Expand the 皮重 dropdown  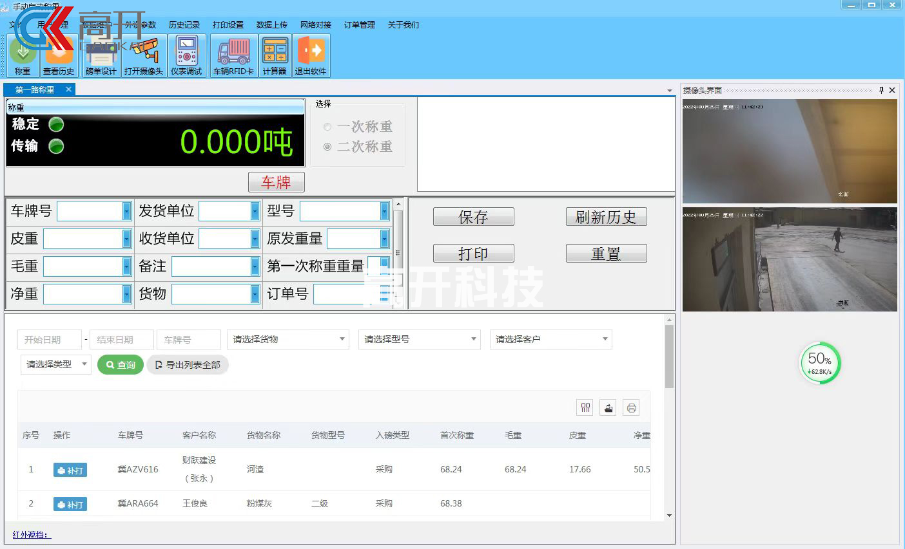point(126,239)
